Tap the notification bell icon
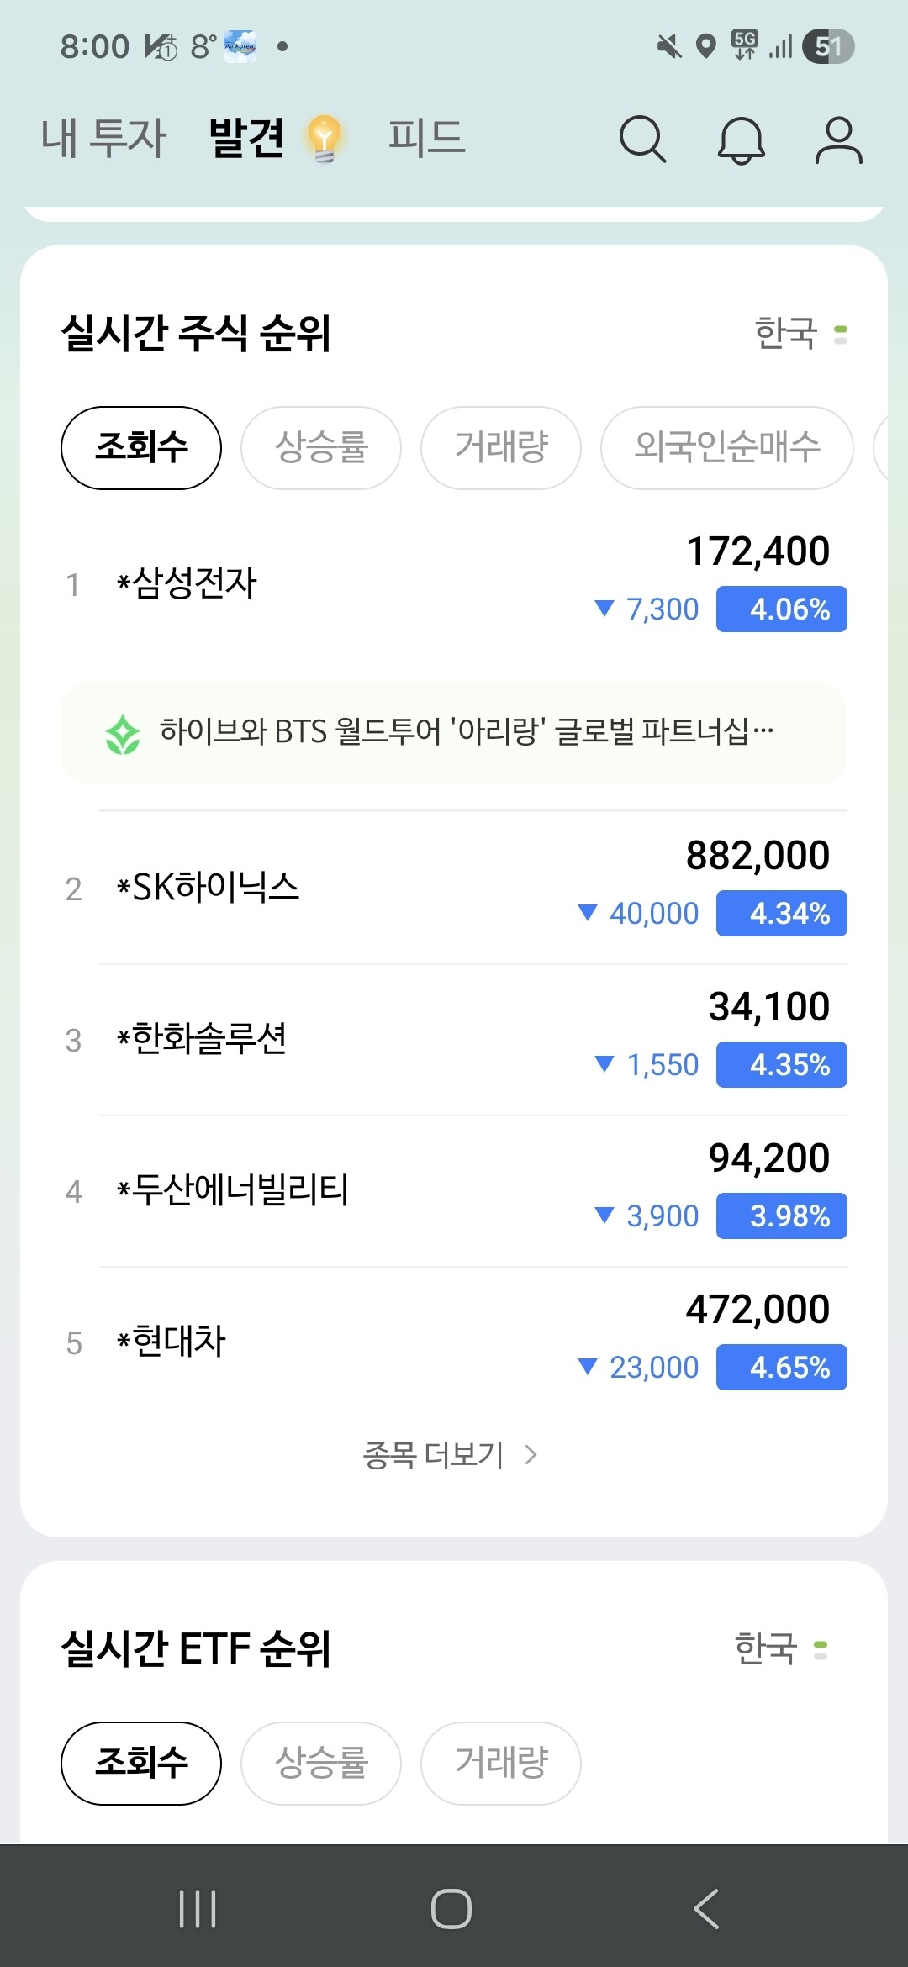Screen dimensions: 908x1967 coord(741,140)
